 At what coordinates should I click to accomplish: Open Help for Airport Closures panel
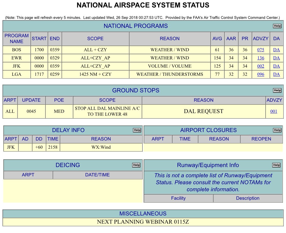[277, 130]
